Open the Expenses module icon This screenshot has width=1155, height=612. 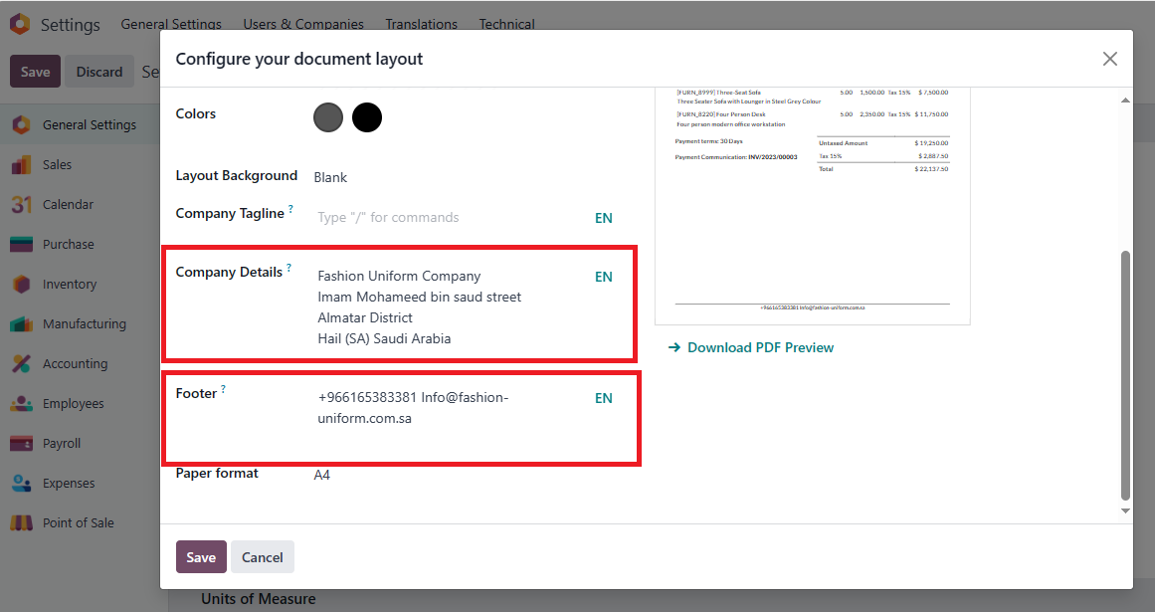pos(21,483)
